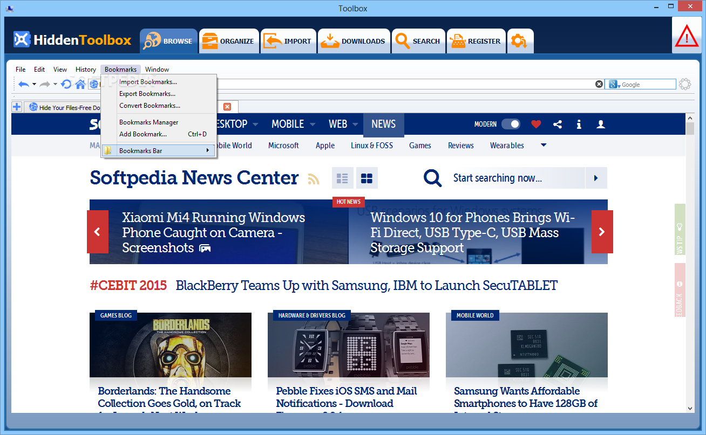Clear the address bar with the X icon
This screenshot has width=706, height=435.
click(x=599, y=84)
